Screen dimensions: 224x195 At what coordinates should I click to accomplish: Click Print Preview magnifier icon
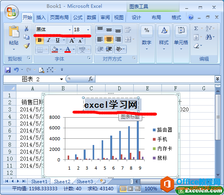click(41, 70)
